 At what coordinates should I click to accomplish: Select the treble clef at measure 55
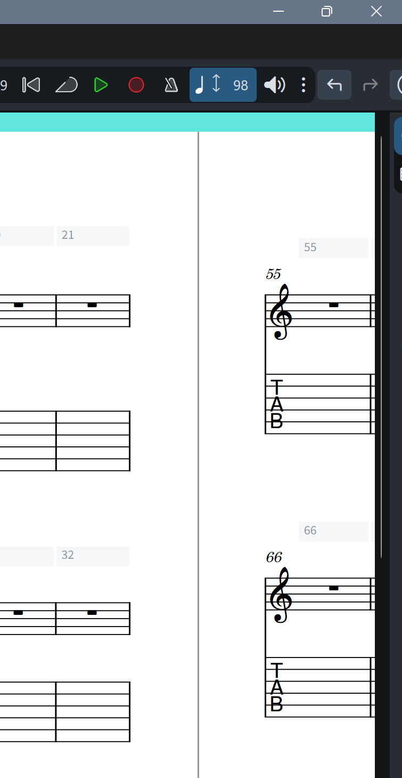pos(280,312)
